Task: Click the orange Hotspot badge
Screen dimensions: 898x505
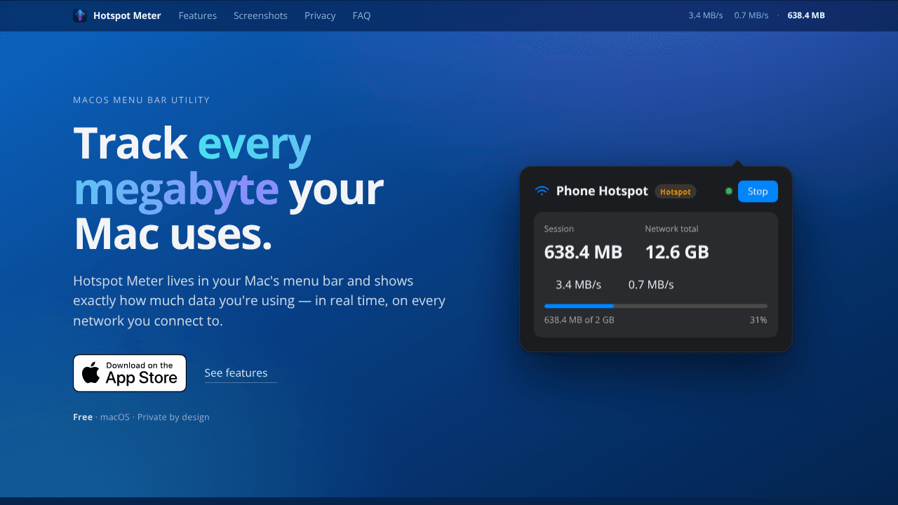Action: click(676, 191)
